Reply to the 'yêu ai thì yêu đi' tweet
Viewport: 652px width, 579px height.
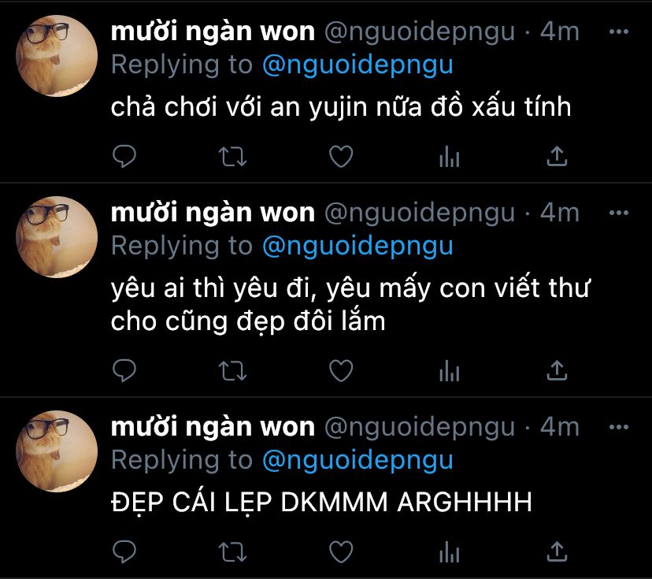[124, 370]
